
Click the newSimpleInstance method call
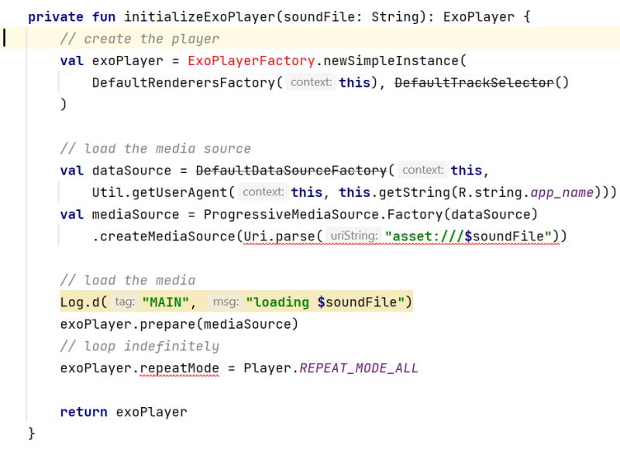coord(391,61)
